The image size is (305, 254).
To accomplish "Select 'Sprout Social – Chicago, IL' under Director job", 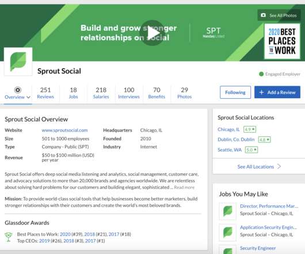I will coord(266,213).
